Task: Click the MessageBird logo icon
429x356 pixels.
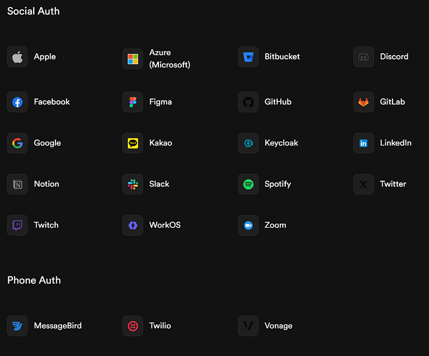Action: tap(17, 326)
